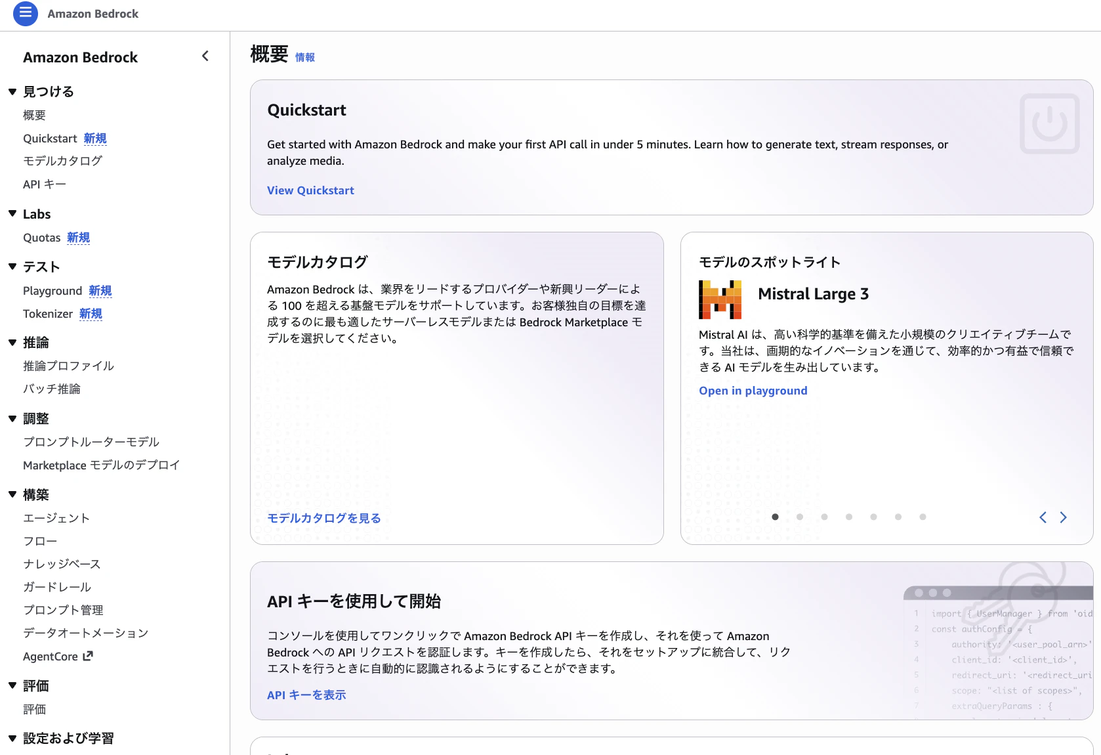
Task: Select the third spotlight carousel dot
Action: [x=824, y=517]
